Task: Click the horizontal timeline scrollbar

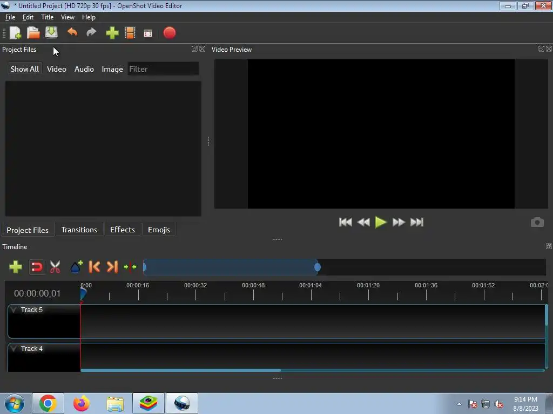Action: pyautogui.click(x=180, y=370)
